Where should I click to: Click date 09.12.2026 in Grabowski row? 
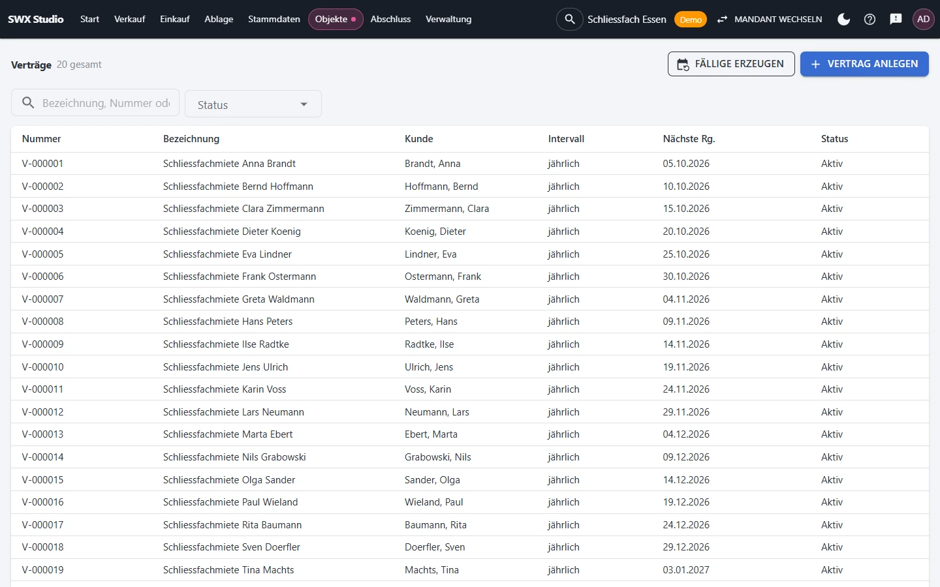point(686,457)
